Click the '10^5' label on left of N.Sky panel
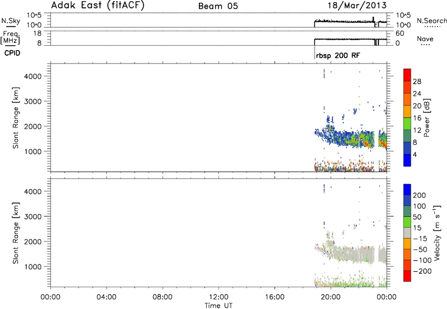447x309 pixels. pyautogui.click(x=34, y=16)
